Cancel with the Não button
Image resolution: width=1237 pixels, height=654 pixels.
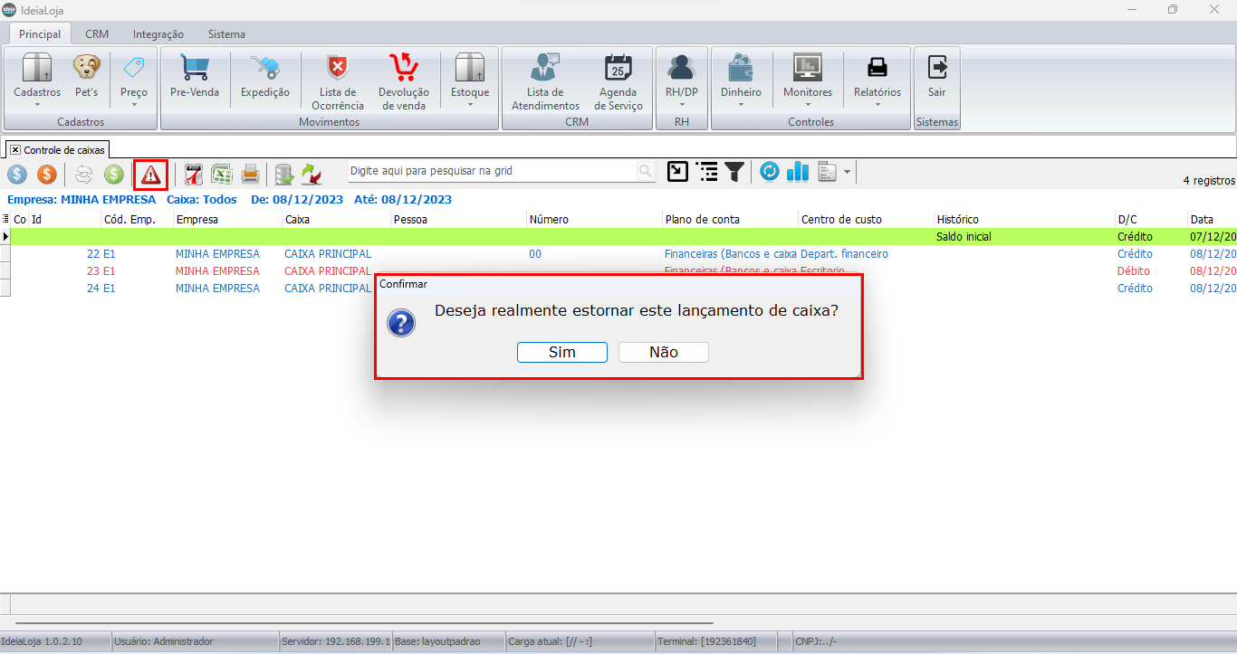click(x=664, y=352)
